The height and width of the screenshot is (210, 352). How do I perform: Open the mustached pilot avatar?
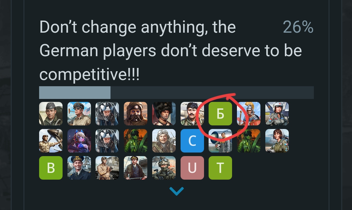(x=192, y=114)
